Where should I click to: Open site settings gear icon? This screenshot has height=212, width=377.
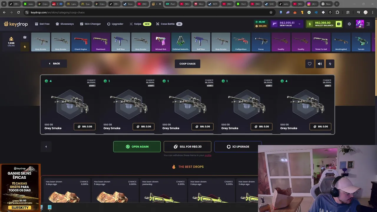coord(349,24)
